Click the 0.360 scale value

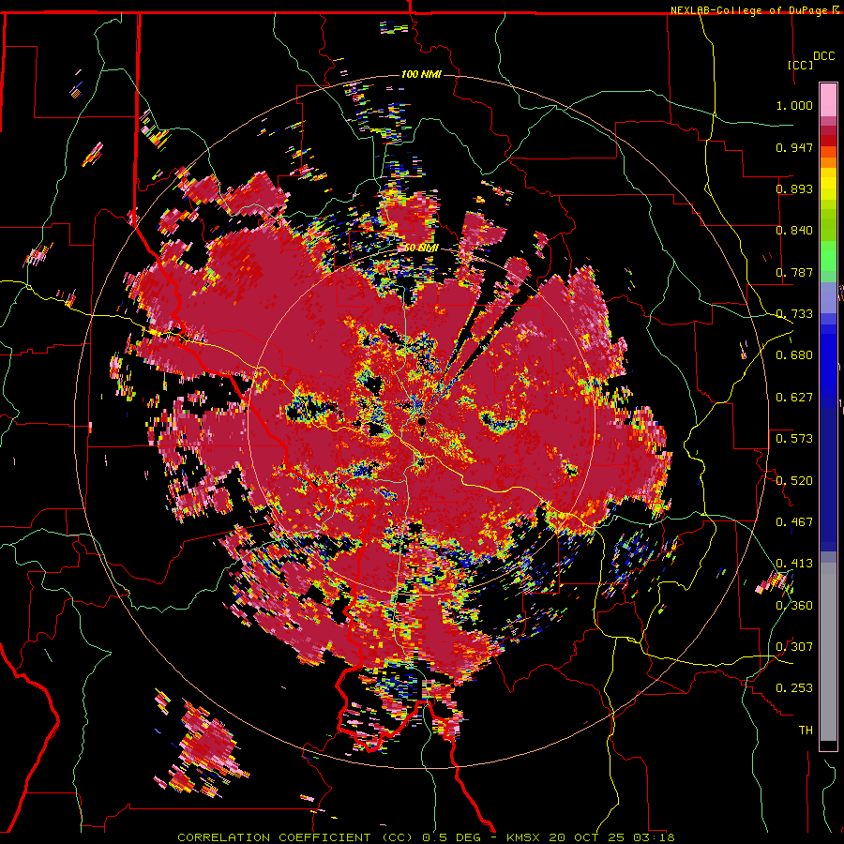(x=794, y=605)
